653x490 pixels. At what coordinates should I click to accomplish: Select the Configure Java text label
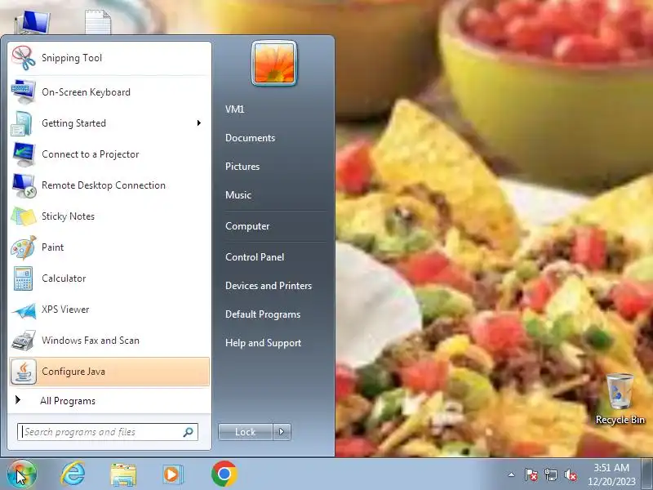tap(73, 372)
